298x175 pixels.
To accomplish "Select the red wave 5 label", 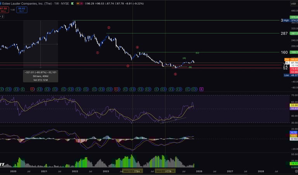I will point(175,74).
